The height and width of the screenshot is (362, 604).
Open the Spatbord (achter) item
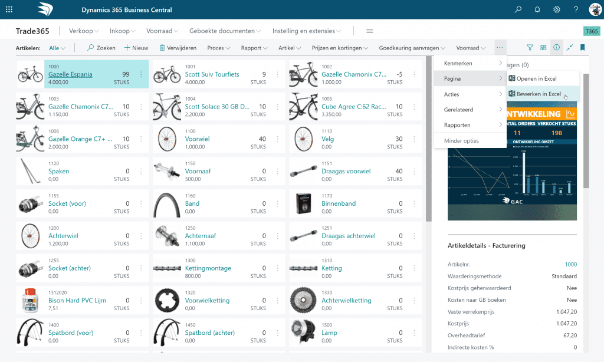(x=209, y=333)
